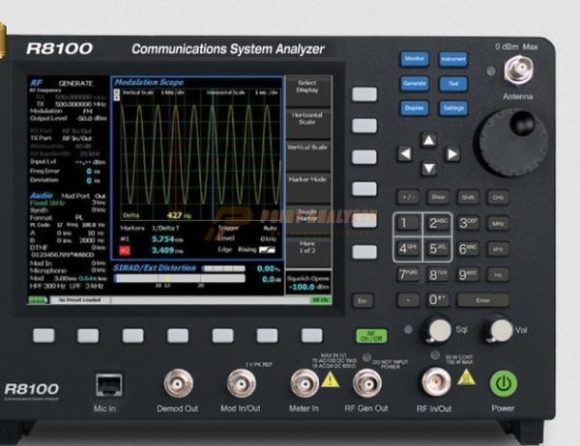Select the Toggle Marker softkey label

(307, 214)
